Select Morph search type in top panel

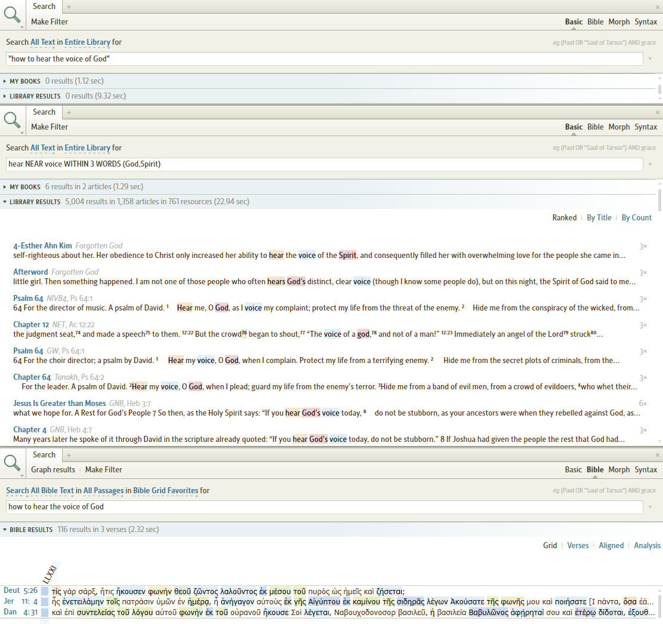click(619, 22)
